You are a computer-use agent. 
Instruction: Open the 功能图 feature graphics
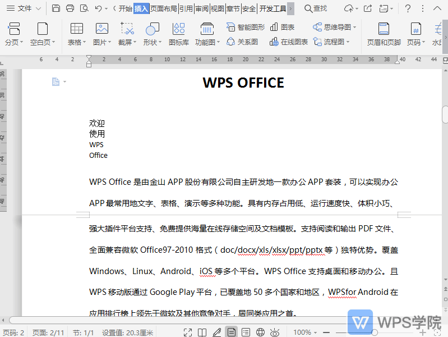[x=207, y=34]
